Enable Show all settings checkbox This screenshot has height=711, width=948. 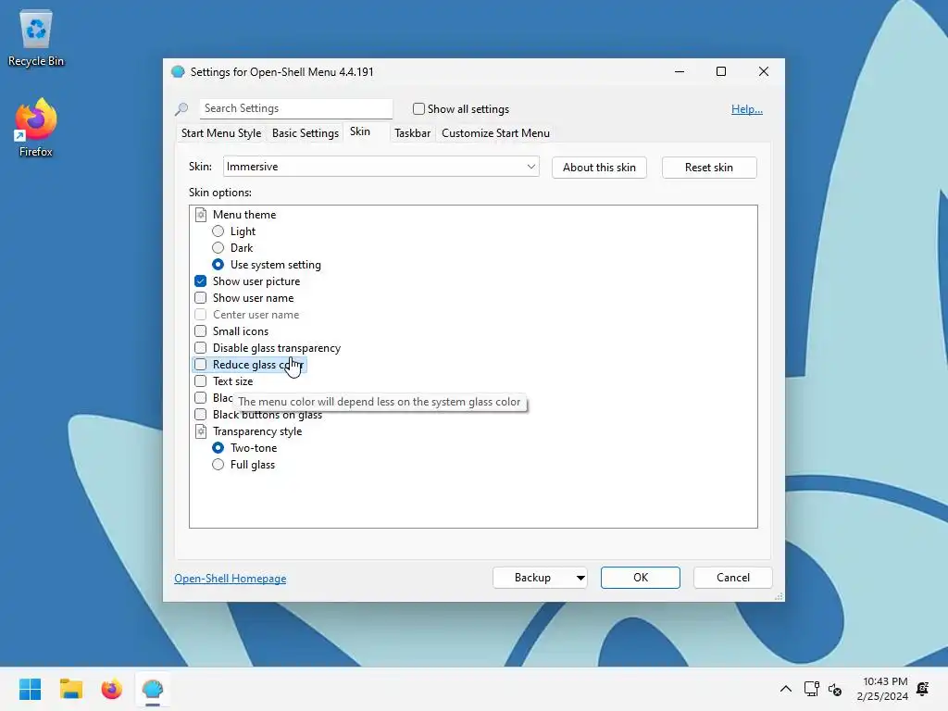pyautogui.click(x=418, y=109)
